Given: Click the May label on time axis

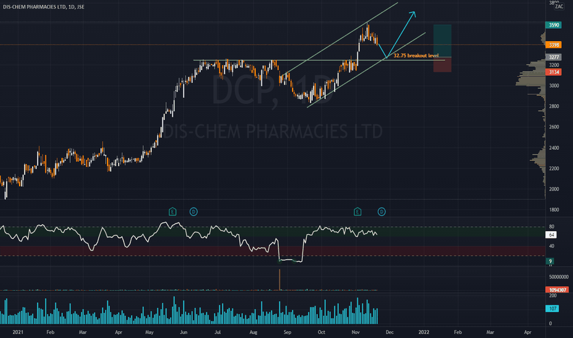Looking at the screenshot, I should coord(149,332).
